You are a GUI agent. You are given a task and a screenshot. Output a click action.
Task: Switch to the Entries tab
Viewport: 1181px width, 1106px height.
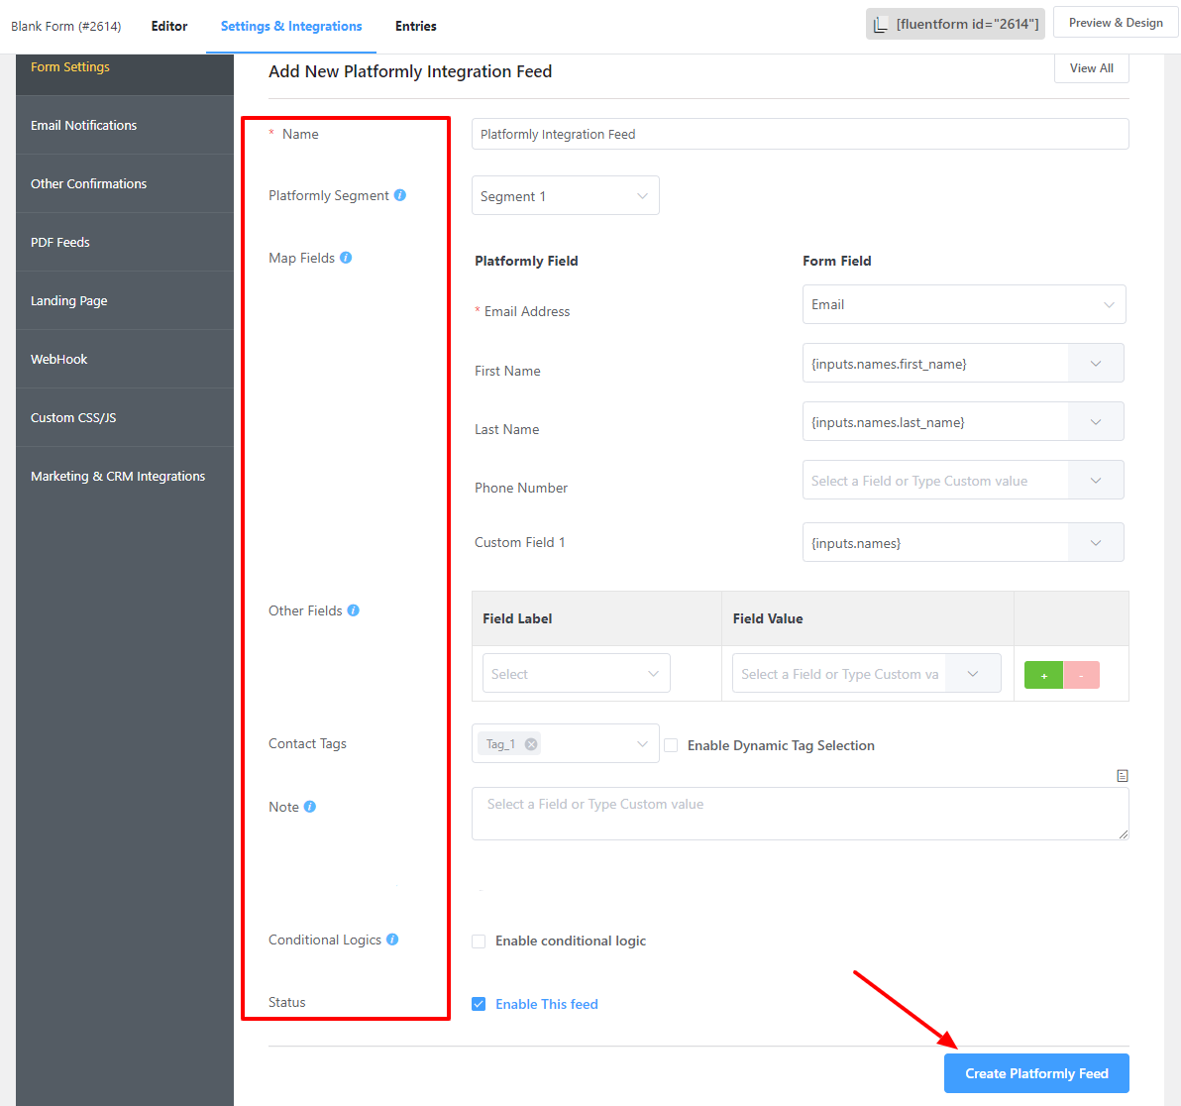[415, 27]
